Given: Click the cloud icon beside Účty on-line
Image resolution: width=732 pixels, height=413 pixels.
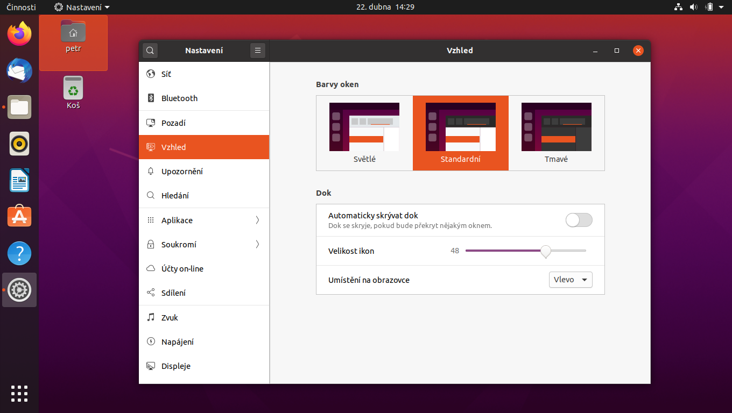Looking at the screenshot, I should coord(151,269).
